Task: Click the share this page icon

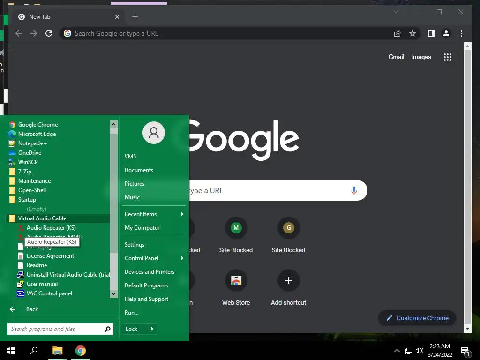Action: (x=397, y=33)
